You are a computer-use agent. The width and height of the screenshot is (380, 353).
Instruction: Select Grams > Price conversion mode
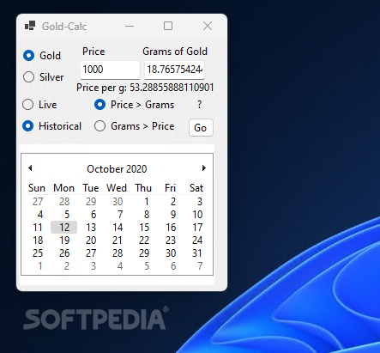click(134, 126)
